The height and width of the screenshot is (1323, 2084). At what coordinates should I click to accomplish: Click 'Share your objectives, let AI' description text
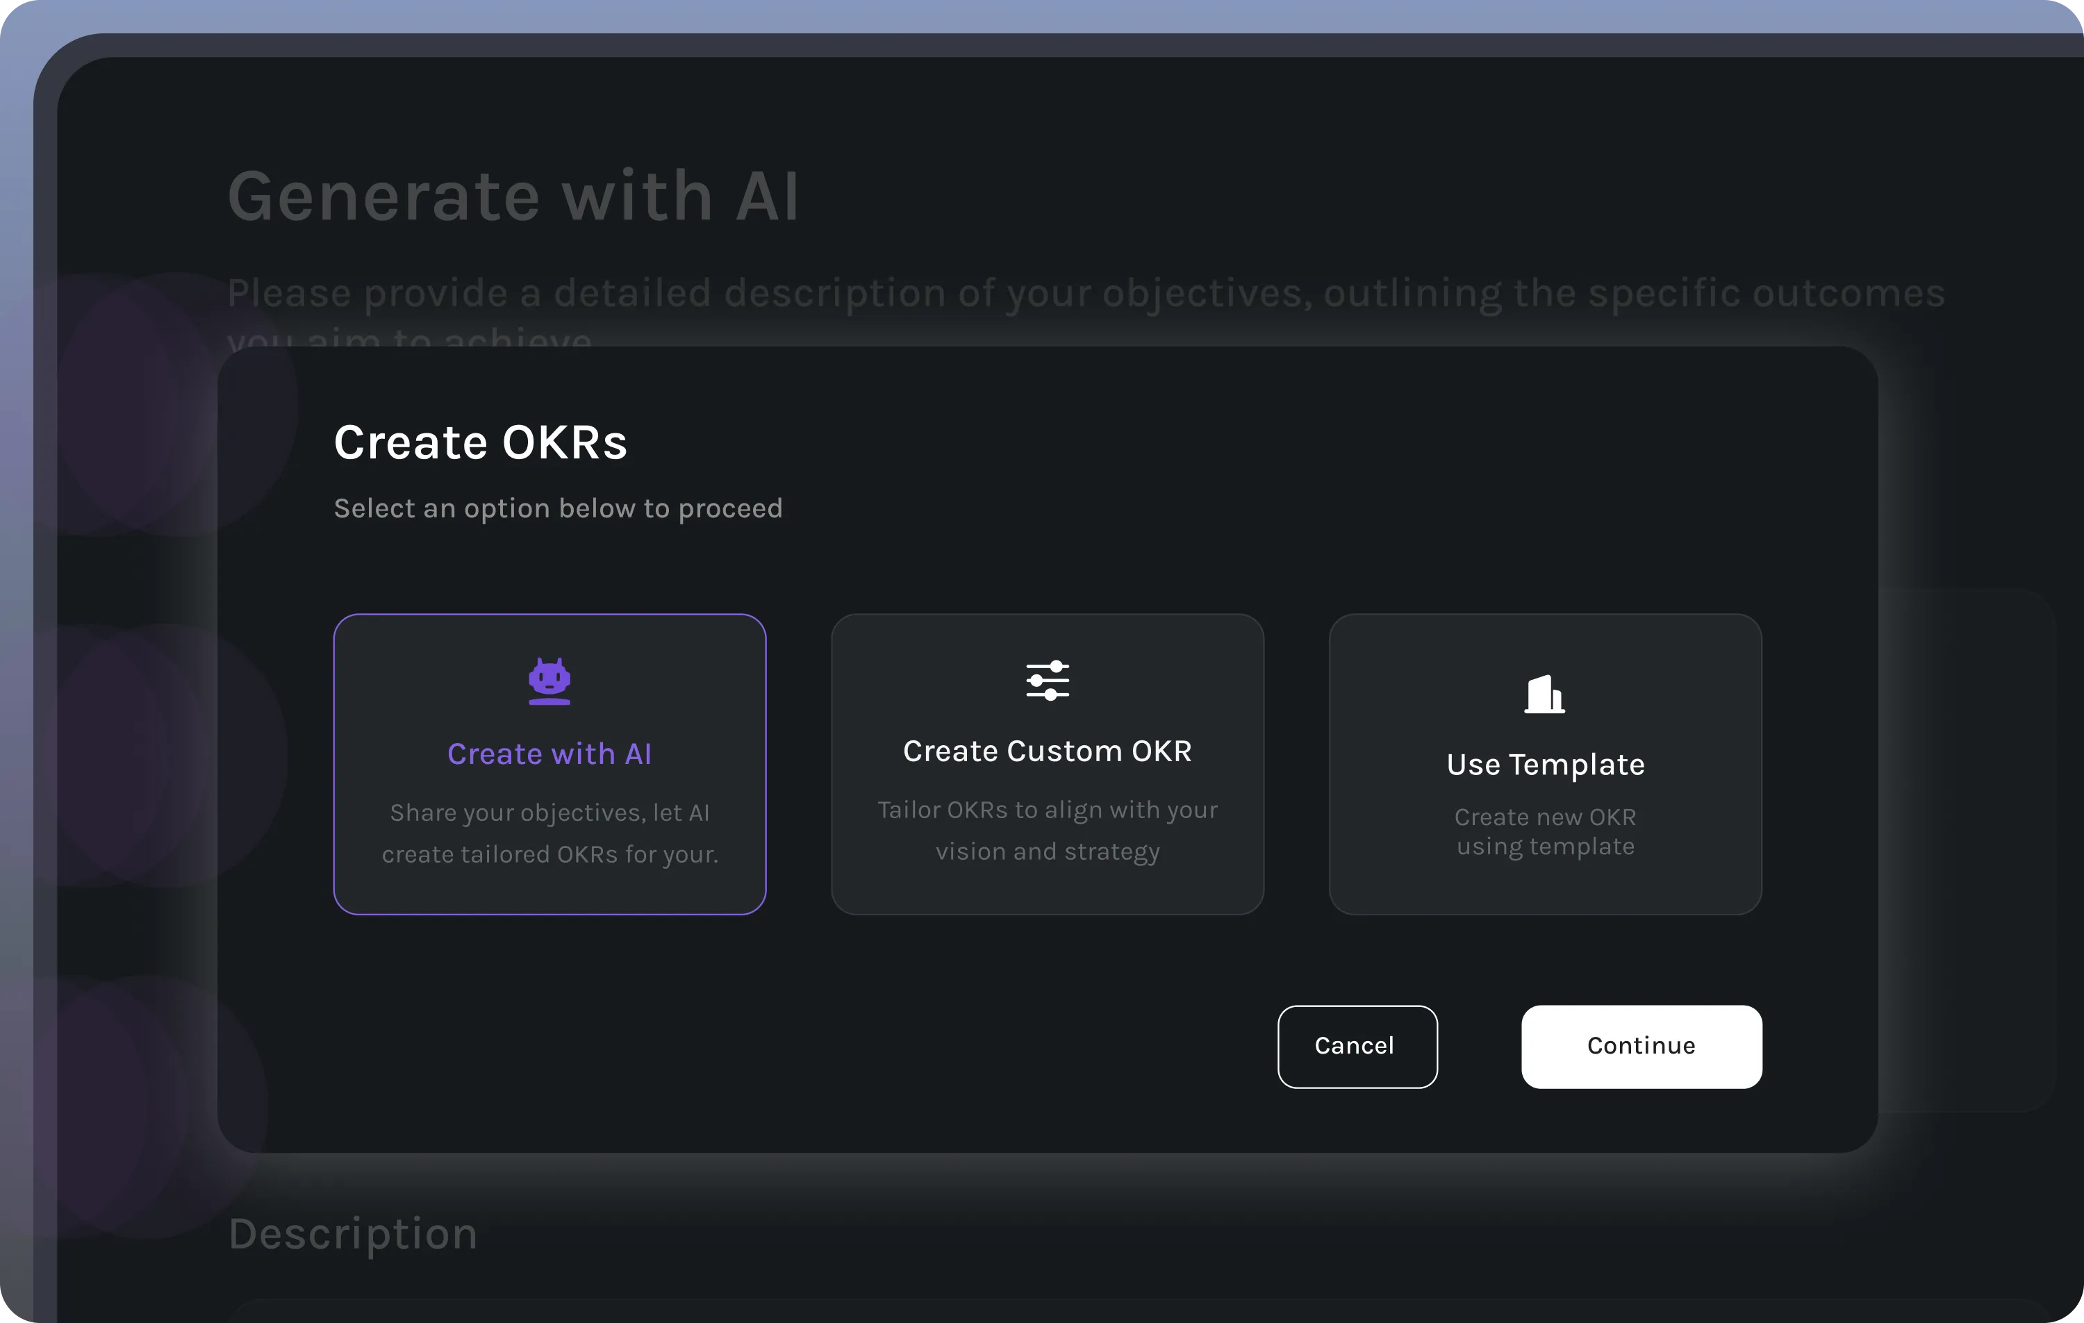click(x=549, y=813)
